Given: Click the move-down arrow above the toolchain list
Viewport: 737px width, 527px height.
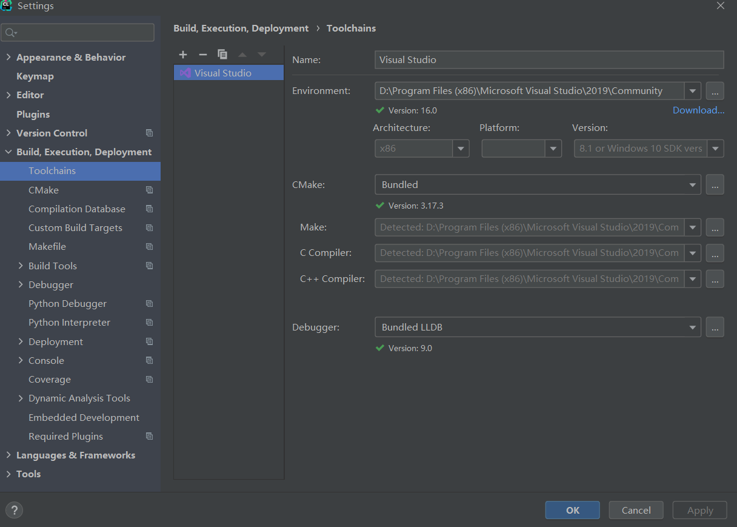Looking at the screenshot, I should point(261,55).
